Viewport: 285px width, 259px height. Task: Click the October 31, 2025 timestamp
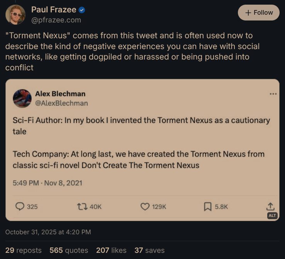tap(48, 232)
